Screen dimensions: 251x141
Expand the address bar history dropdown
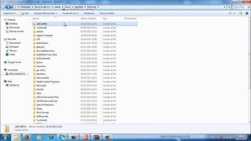pos(225,7)
